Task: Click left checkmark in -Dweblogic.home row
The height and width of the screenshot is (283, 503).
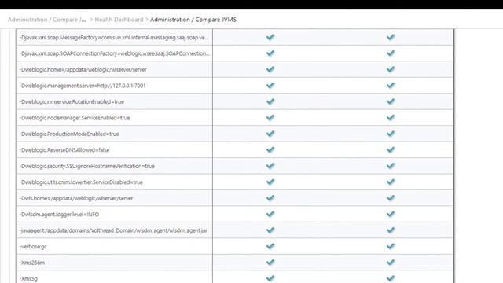Action: [270, 69]
